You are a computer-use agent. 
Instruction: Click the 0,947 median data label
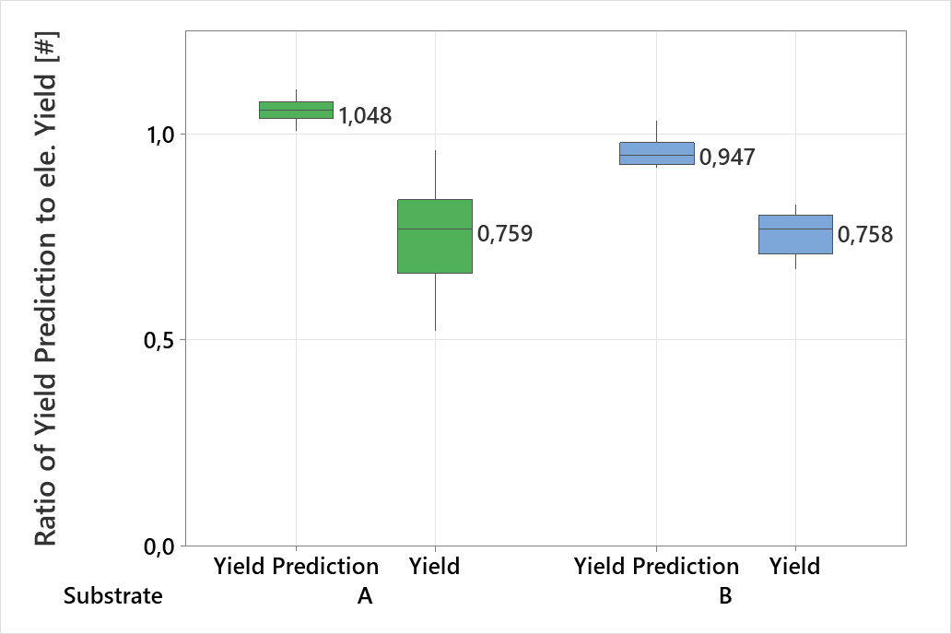pyautogui.click(x=727, y=158)
